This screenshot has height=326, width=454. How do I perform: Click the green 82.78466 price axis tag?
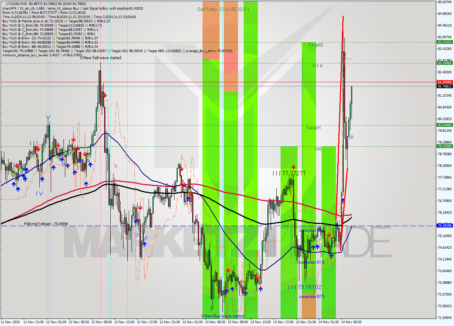pos(444,63)
